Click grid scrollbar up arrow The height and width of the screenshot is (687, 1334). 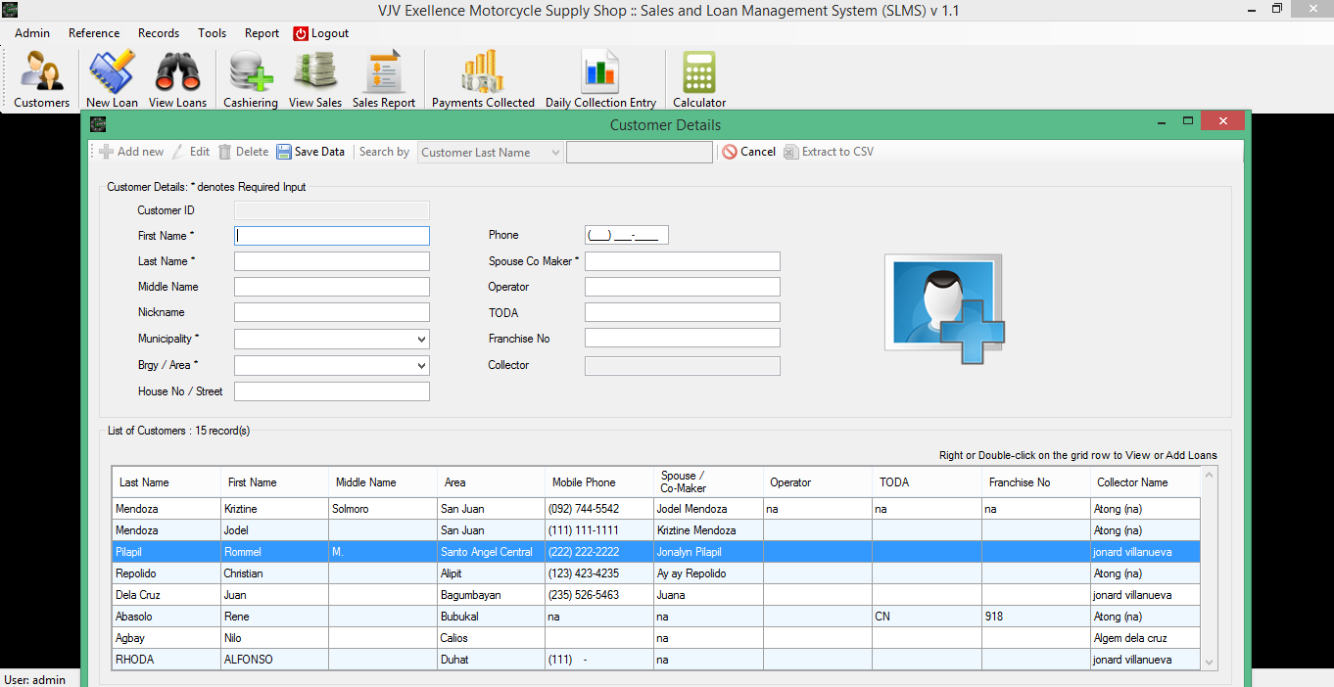click(x=1209, y=476)
